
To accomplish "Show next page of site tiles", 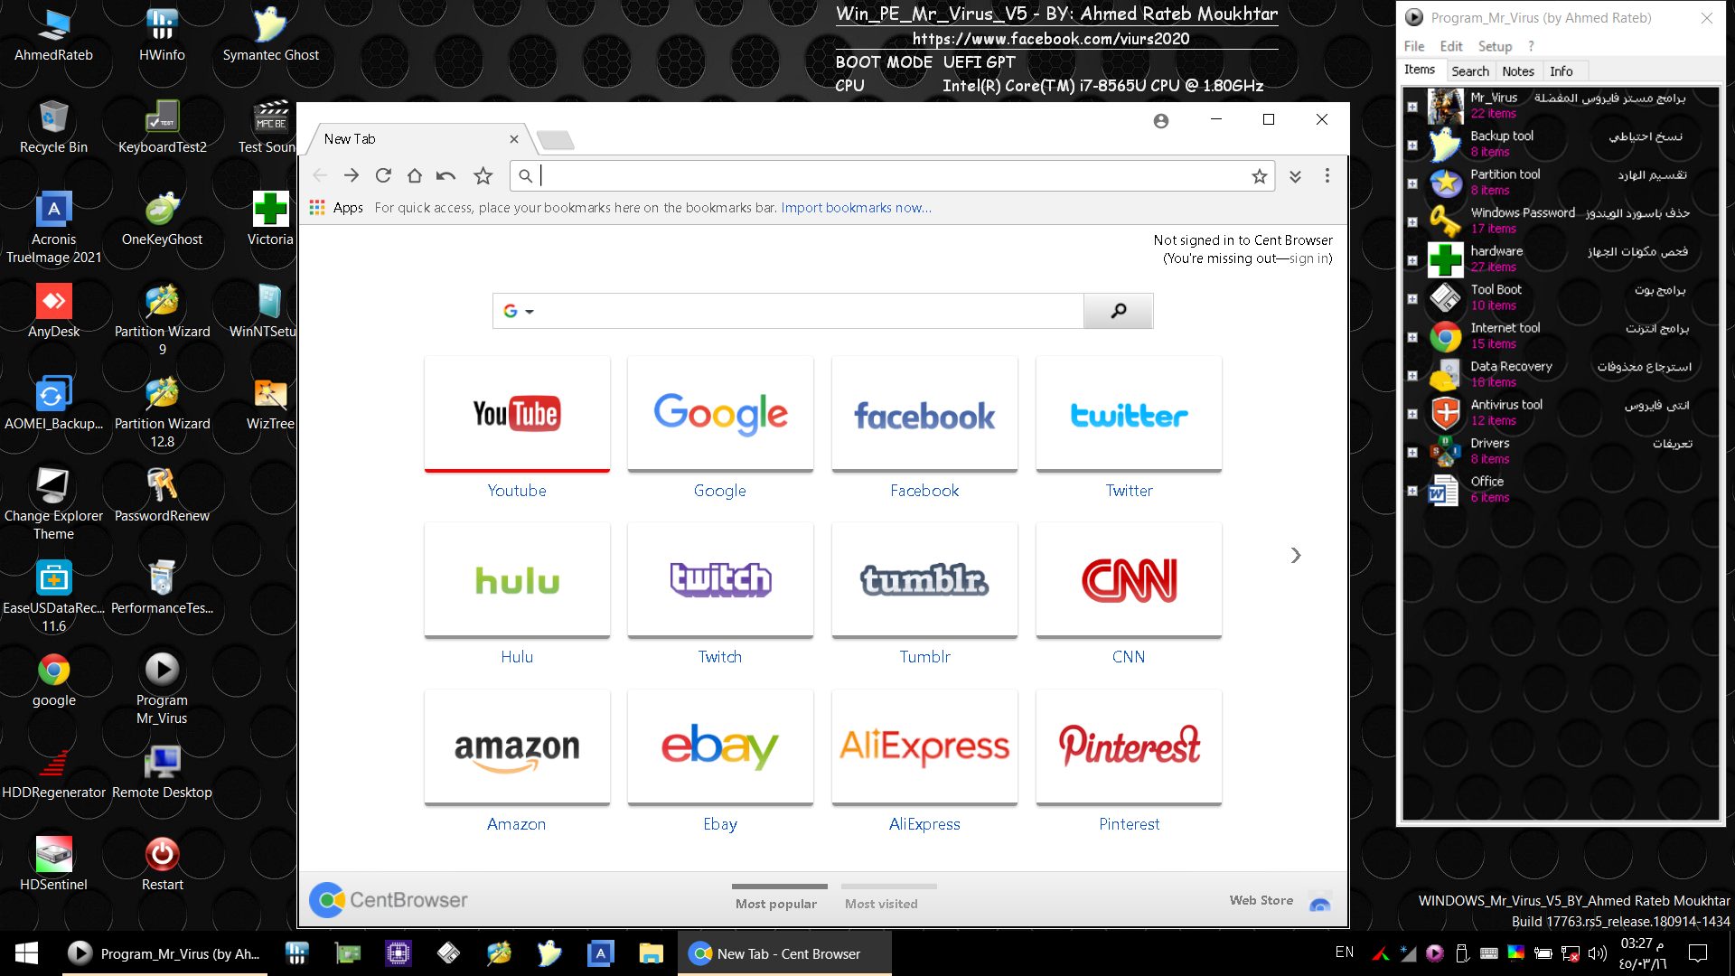I will 1295,555.
